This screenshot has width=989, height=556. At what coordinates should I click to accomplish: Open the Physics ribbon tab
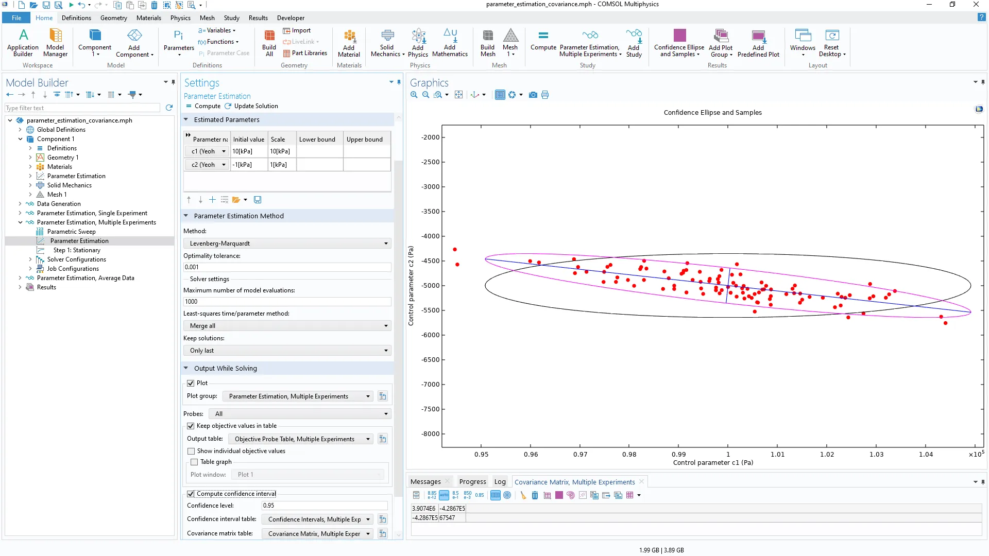pos(180,18)
